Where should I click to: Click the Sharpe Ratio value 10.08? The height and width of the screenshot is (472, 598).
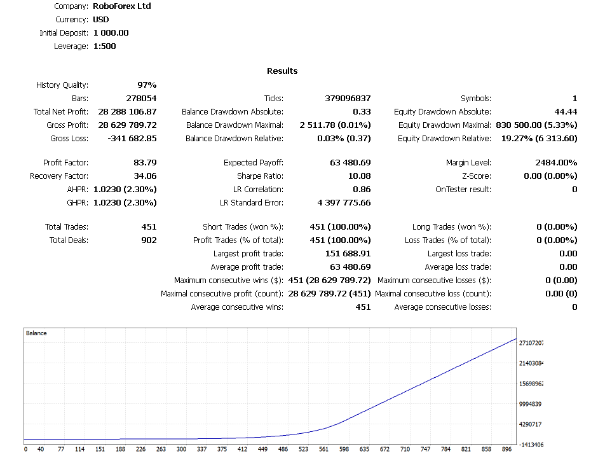[x=360, y=176]
